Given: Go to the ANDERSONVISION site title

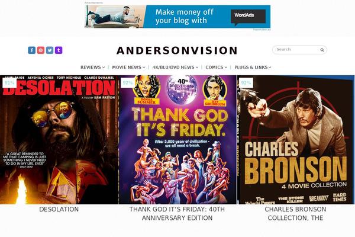Looking at the screenshot, I should tap(177, 50).
